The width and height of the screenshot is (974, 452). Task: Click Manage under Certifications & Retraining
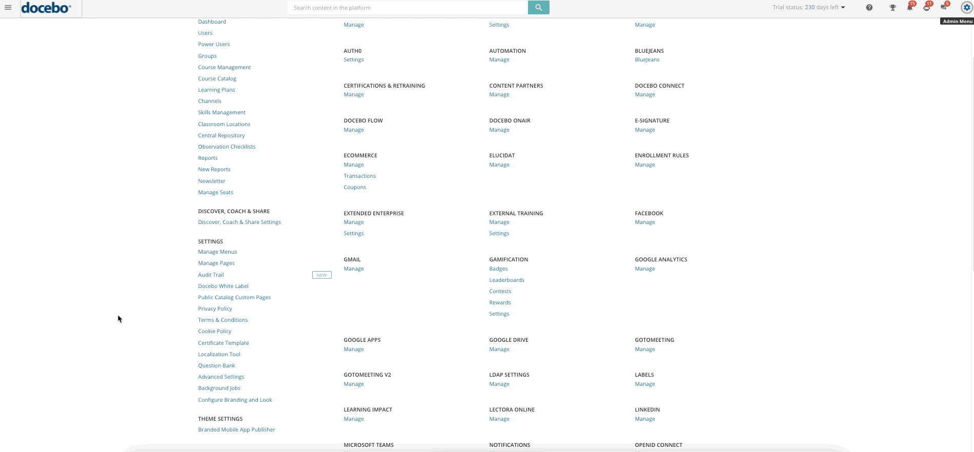354,94
